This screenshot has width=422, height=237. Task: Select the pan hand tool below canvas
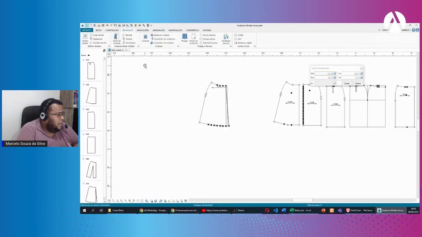(x=109, y=201)
